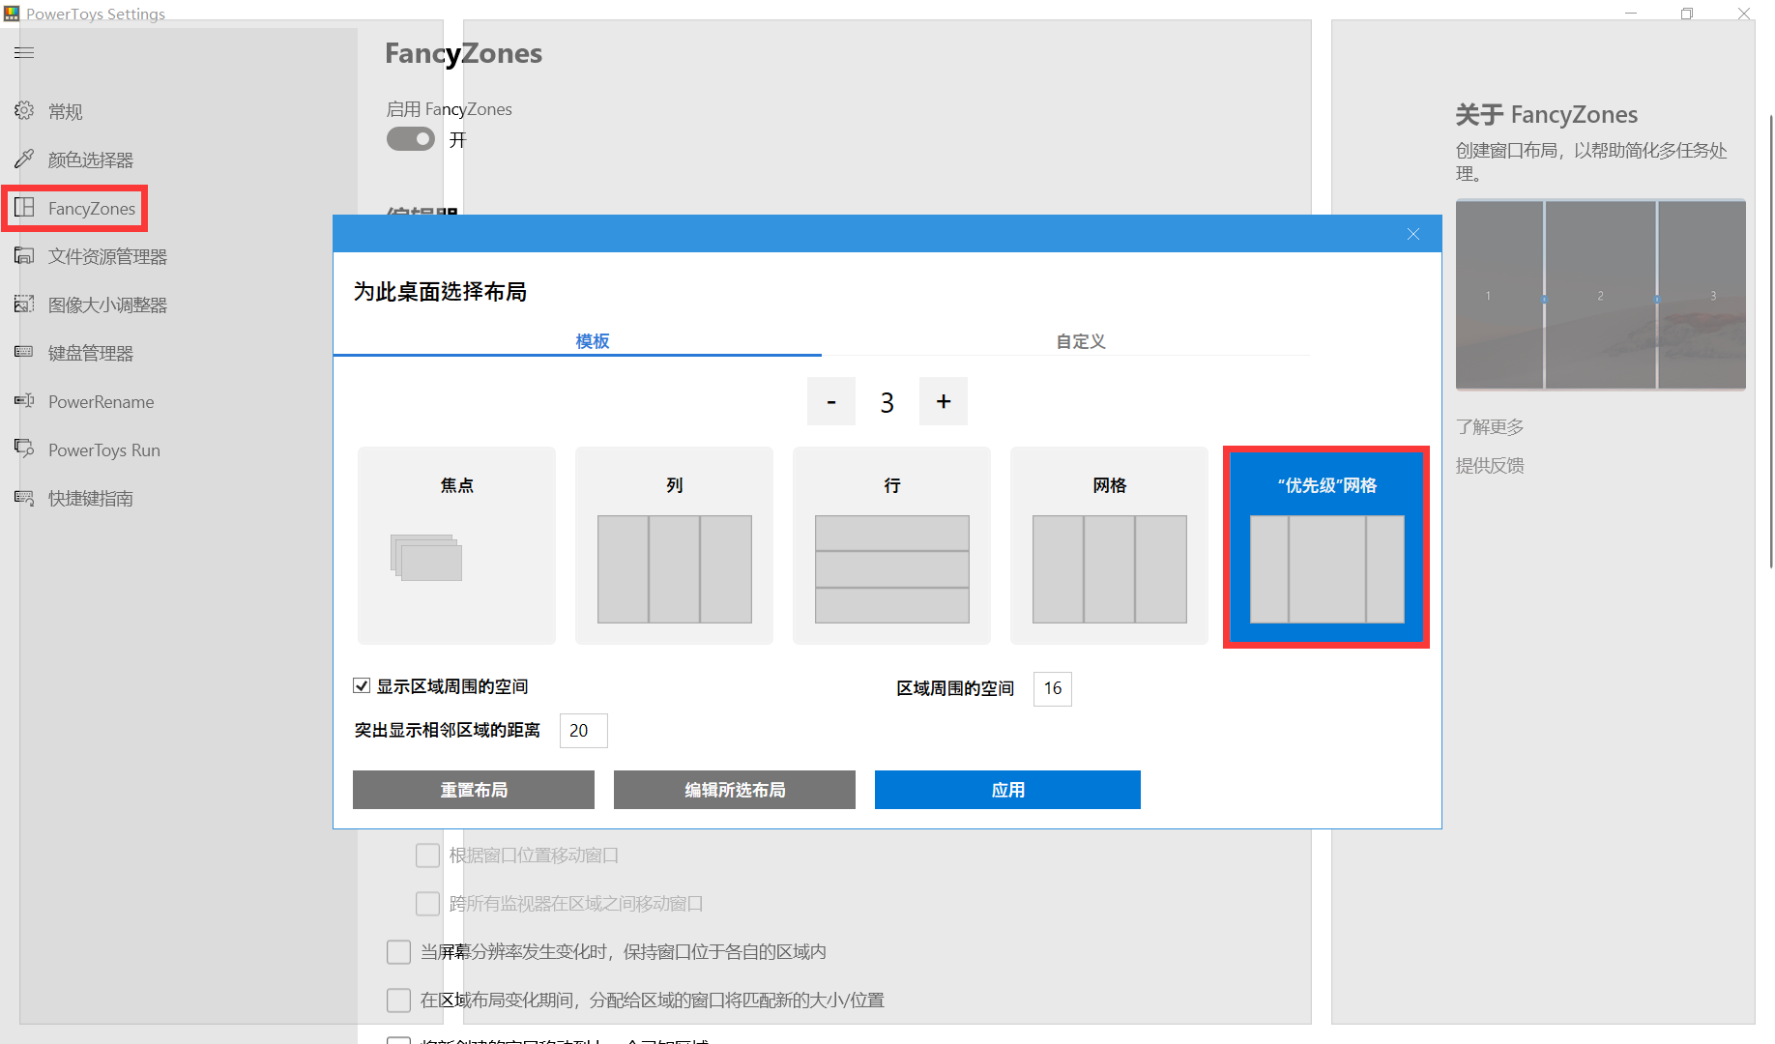Open 键盘管理器 settings page
Viewport: 1775px width, 1044px height.
pos(91,353)
